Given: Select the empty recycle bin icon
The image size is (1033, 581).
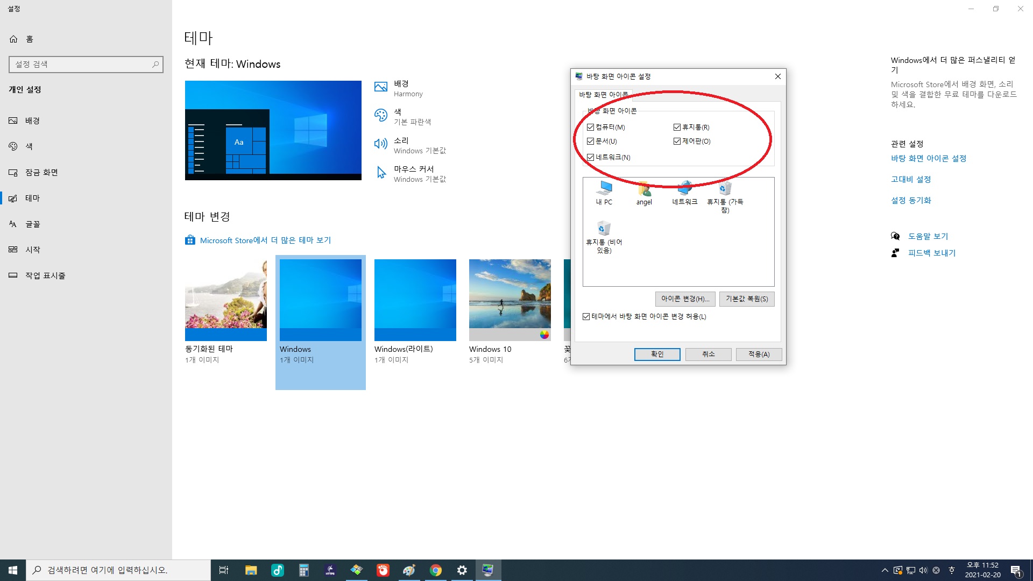Looking at the screenshot, I should 604,230.
